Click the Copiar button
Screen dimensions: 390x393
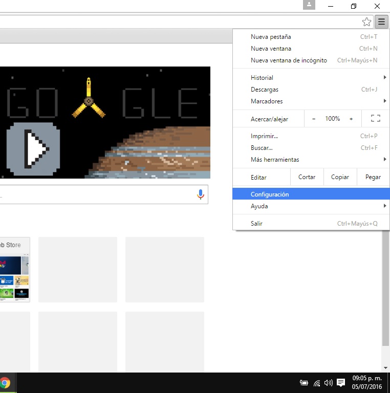(340, 177)
